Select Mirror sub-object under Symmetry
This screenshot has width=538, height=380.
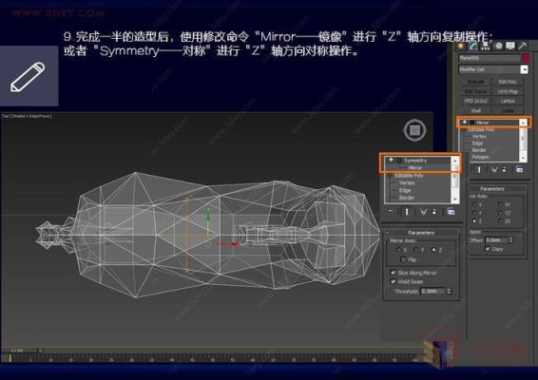(x=415, y=168)
